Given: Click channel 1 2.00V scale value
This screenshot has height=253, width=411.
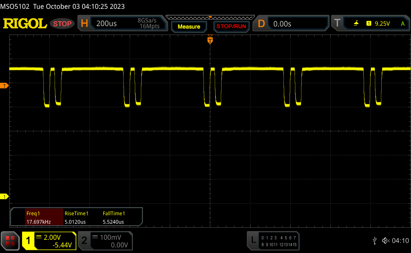Looking at the screenshot, I should tap(52, 237).
